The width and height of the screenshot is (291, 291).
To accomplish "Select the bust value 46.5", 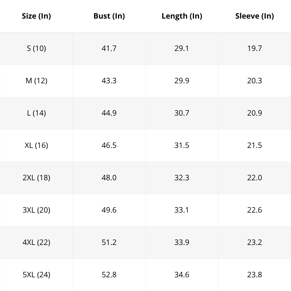I will [109, 145].
